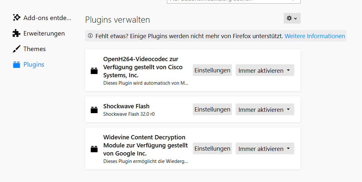Select the Plugins category label

tap(34, 65)
